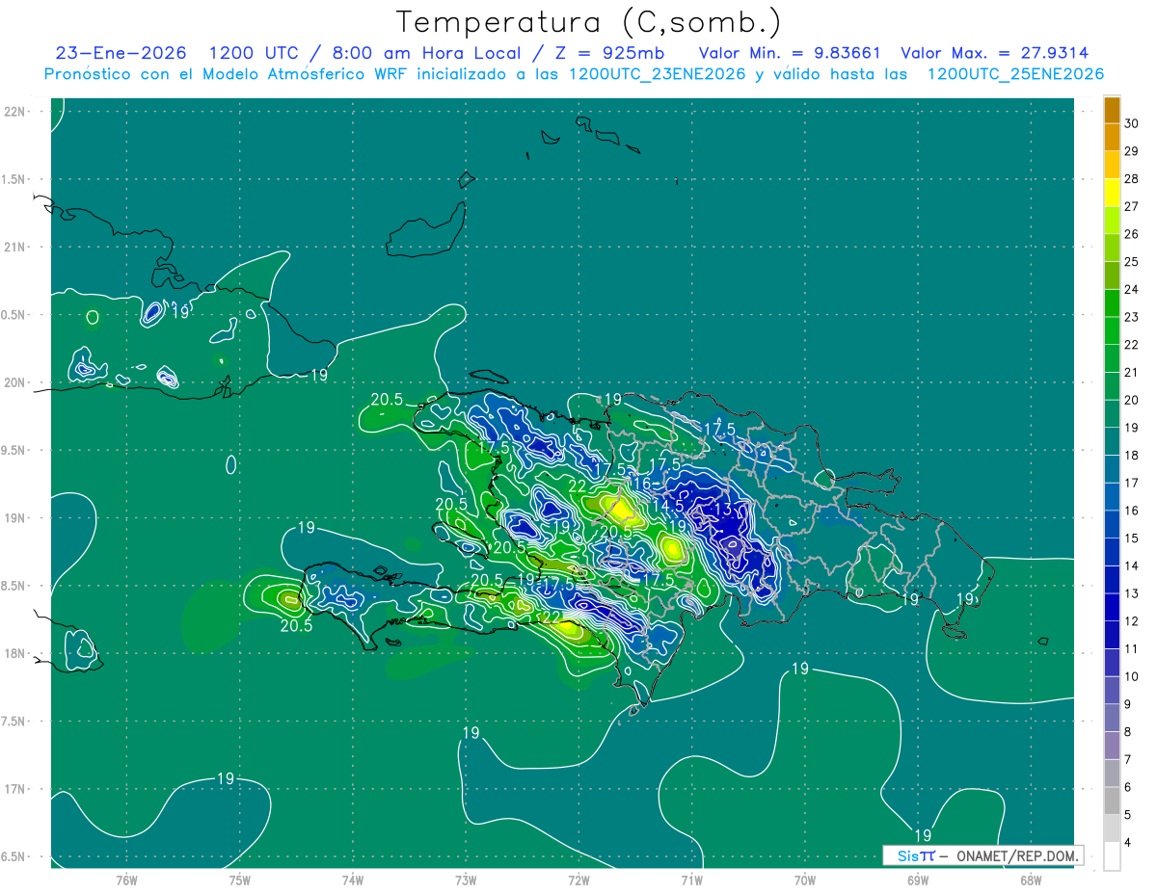The height and width of the screenshot is (893, 1157).
Task: Click 'Valor Max. = 27.9314' text
Action: pos(994,53)
